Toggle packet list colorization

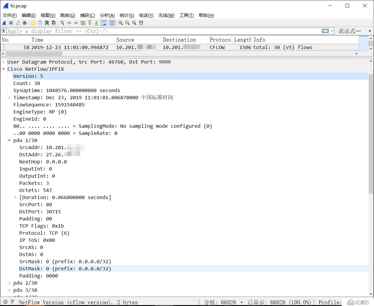click(x=112, y=23)
